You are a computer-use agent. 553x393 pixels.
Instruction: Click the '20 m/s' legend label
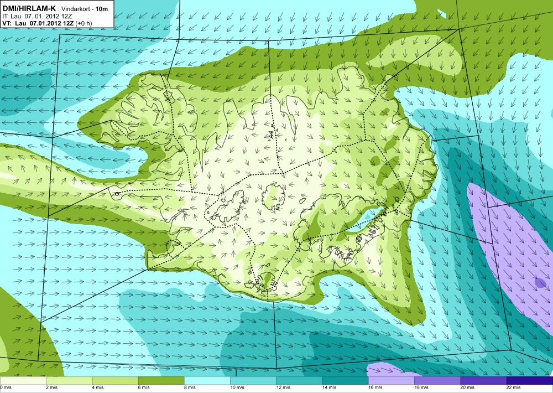coord(468,387)
